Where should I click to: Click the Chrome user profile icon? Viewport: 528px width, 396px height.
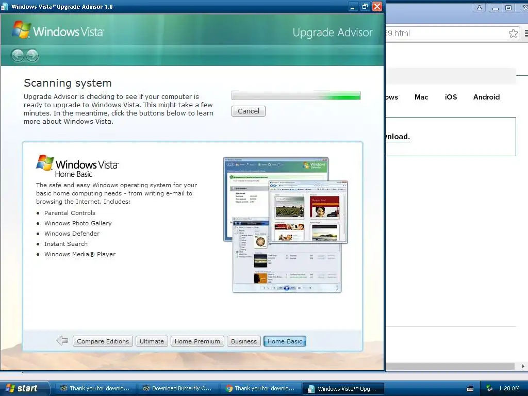pyautogui.click(x=479, y=8)
